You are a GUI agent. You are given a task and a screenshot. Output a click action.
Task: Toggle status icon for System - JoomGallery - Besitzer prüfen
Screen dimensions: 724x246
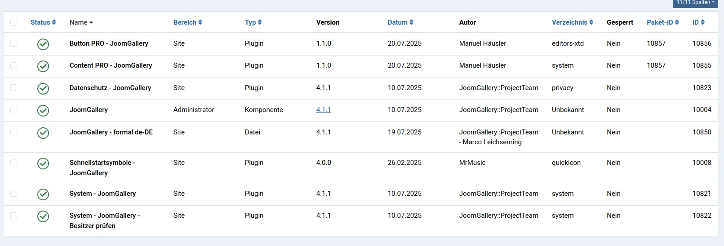coord(43,216)
